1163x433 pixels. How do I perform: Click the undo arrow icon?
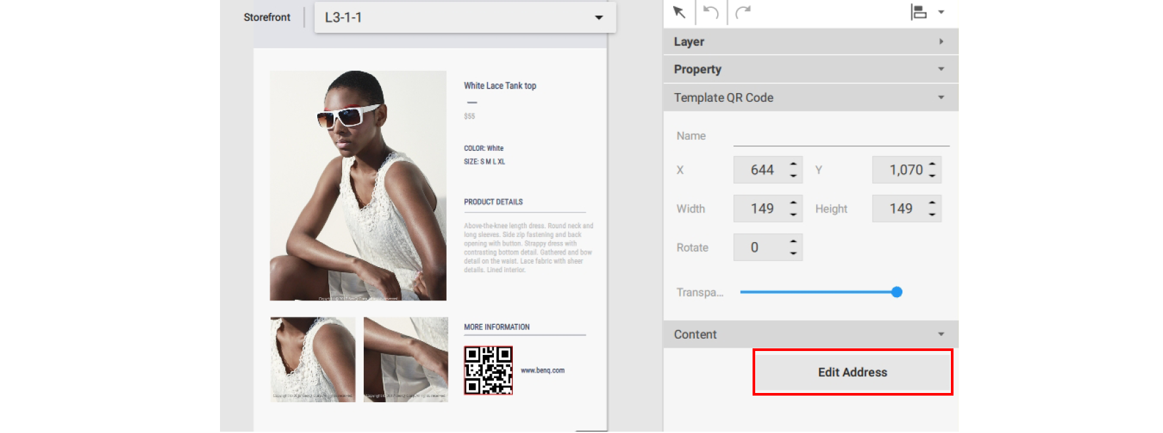(711, 12)
